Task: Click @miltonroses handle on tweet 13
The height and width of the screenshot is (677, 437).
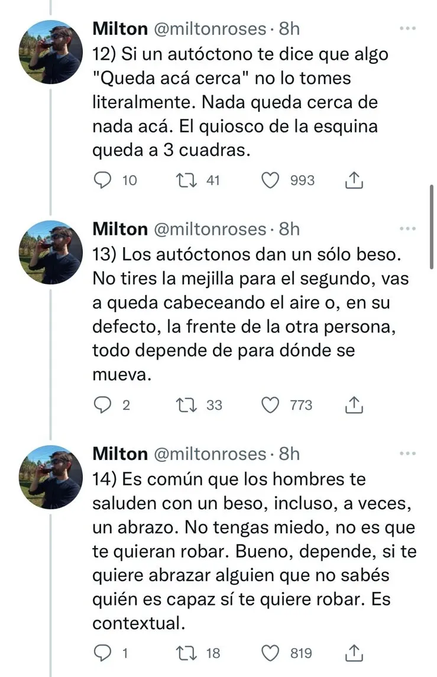Action: (x=210, y=229)
